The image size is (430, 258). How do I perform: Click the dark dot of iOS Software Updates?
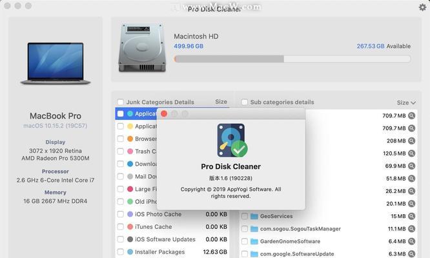tap(130, 239)
